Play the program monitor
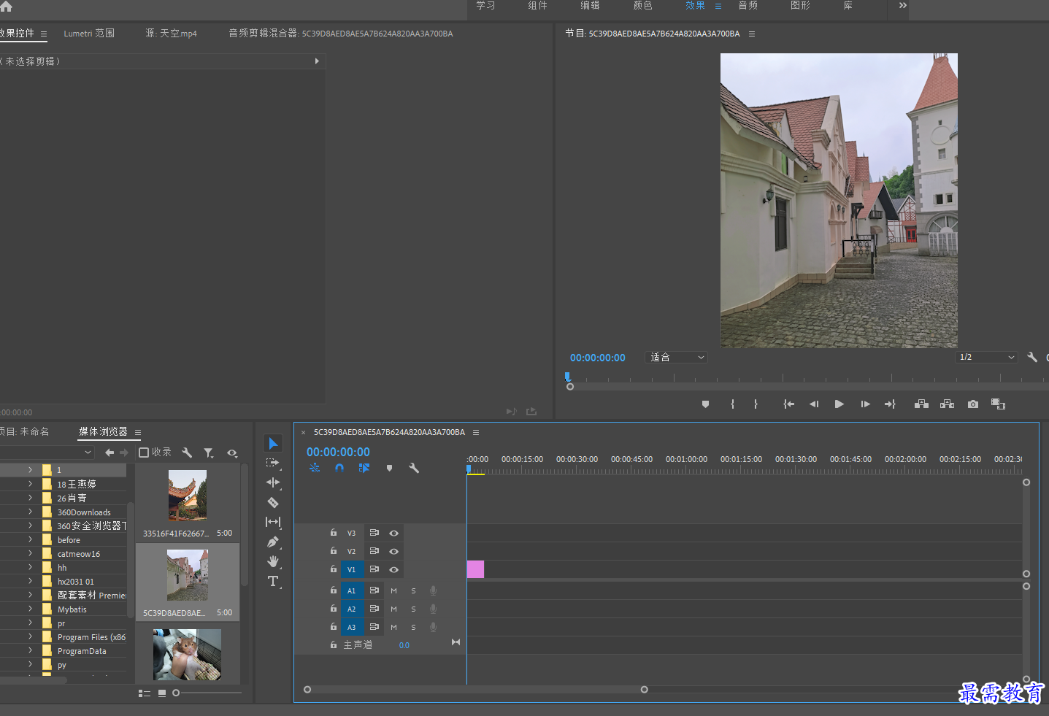The width and height of the screenshot is (1049, 716). [x=839, y=404]
